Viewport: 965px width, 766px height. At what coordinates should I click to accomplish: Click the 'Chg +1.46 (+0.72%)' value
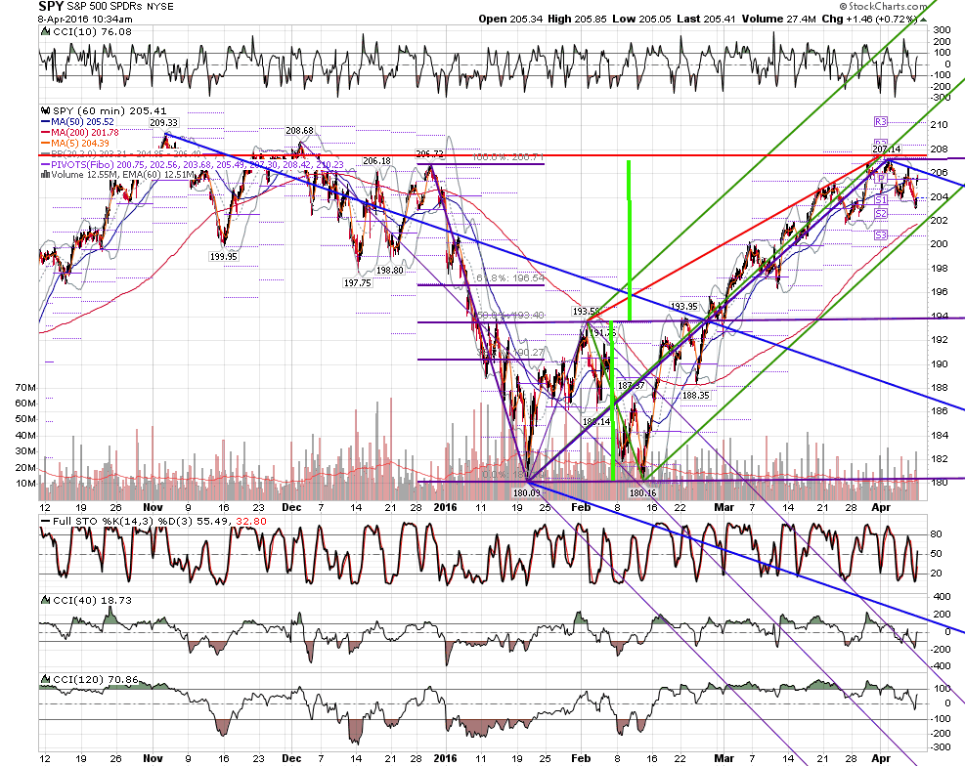click(869, 20)
